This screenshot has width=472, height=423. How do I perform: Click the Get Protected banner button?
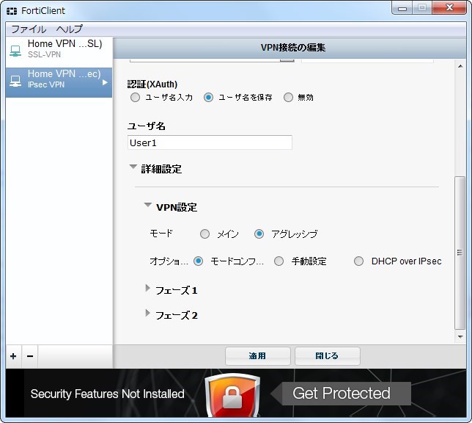click(x=341, y=394)
